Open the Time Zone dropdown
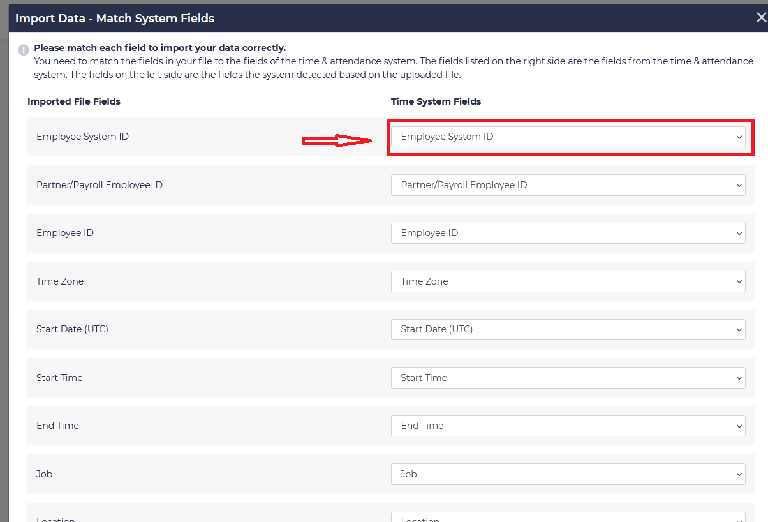 (x=568, y=281)
